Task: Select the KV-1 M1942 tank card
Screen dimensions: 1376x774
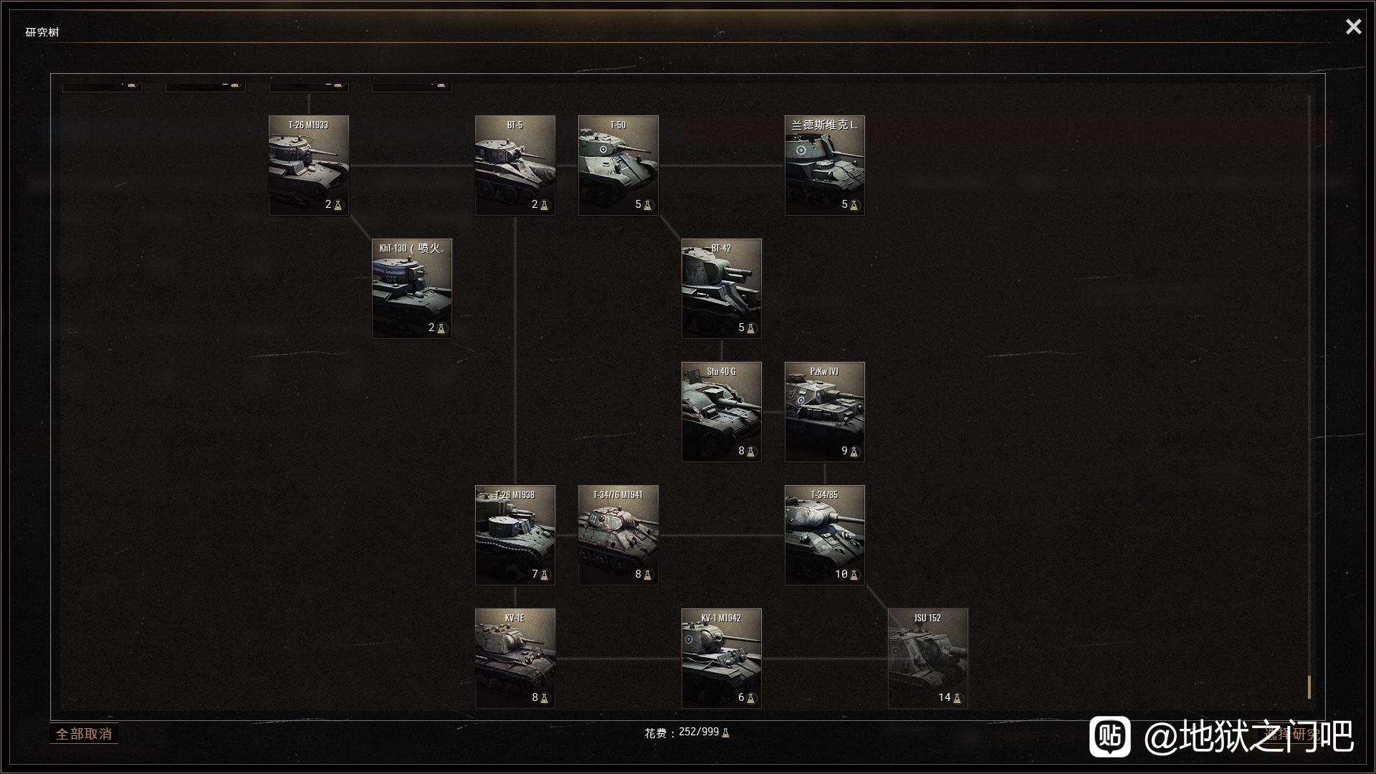Action: point(721,659)
